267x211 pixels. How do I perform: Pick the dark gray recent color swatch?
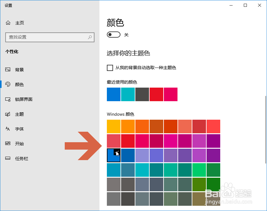(x=142, y=94)
